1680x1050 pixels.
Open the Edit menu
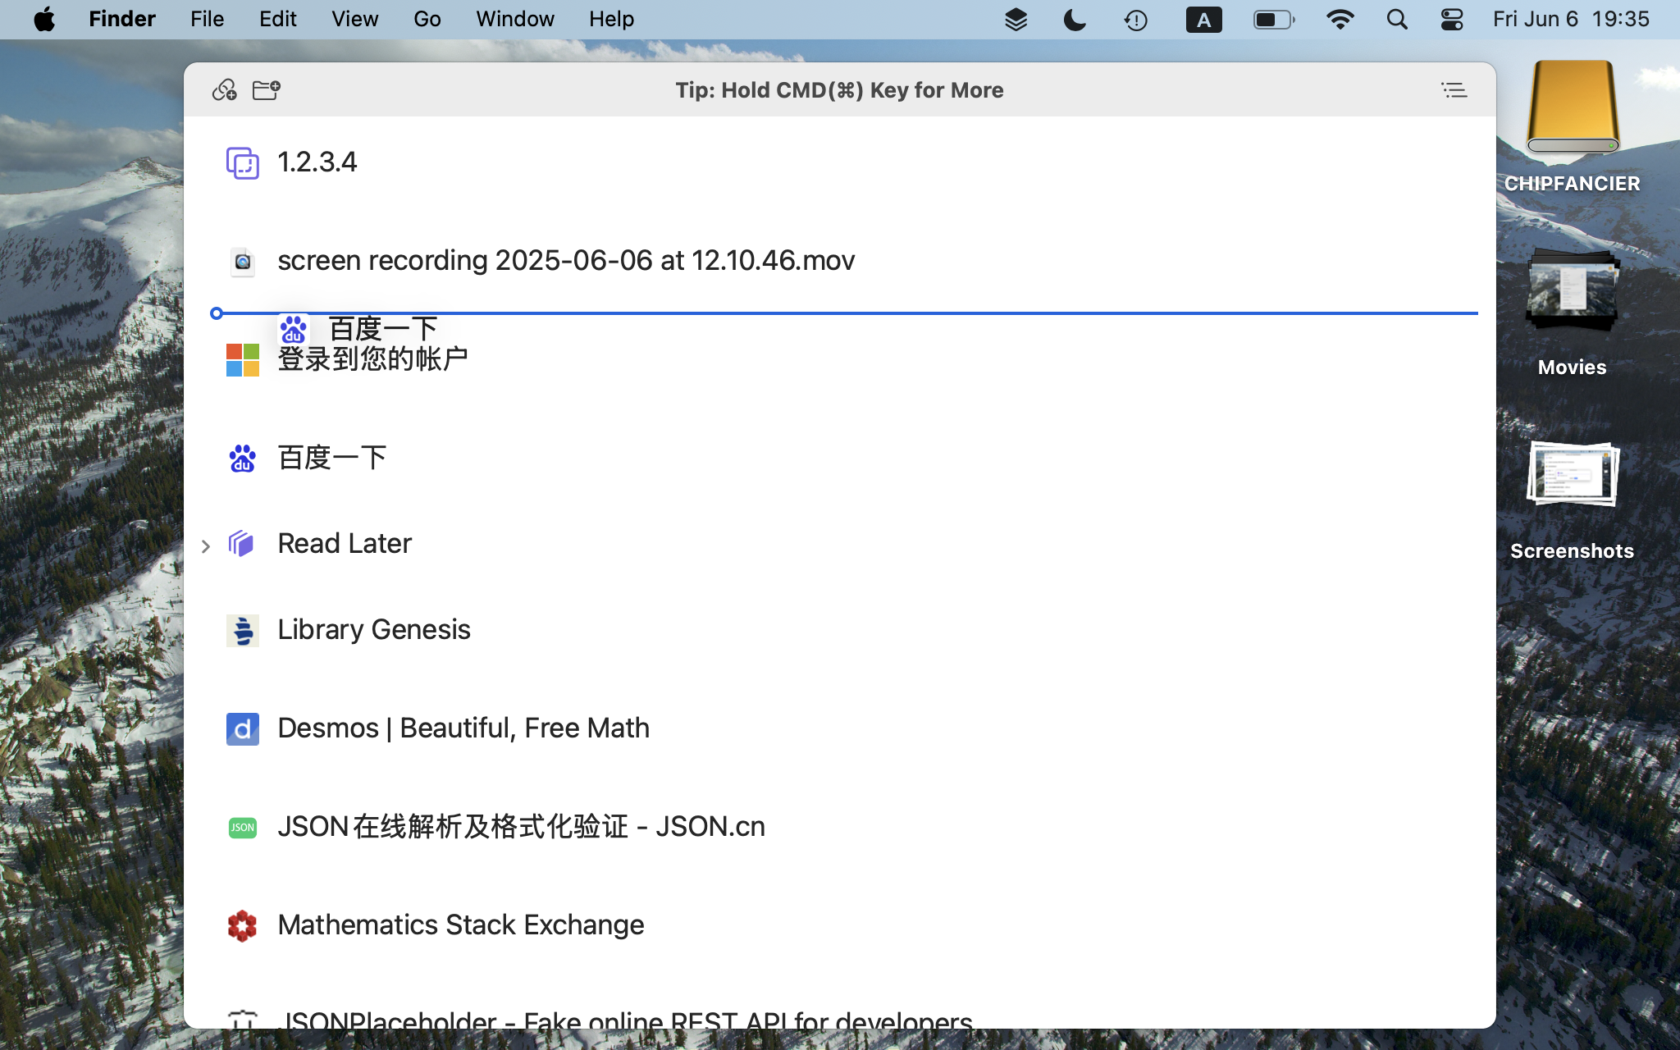278,19
